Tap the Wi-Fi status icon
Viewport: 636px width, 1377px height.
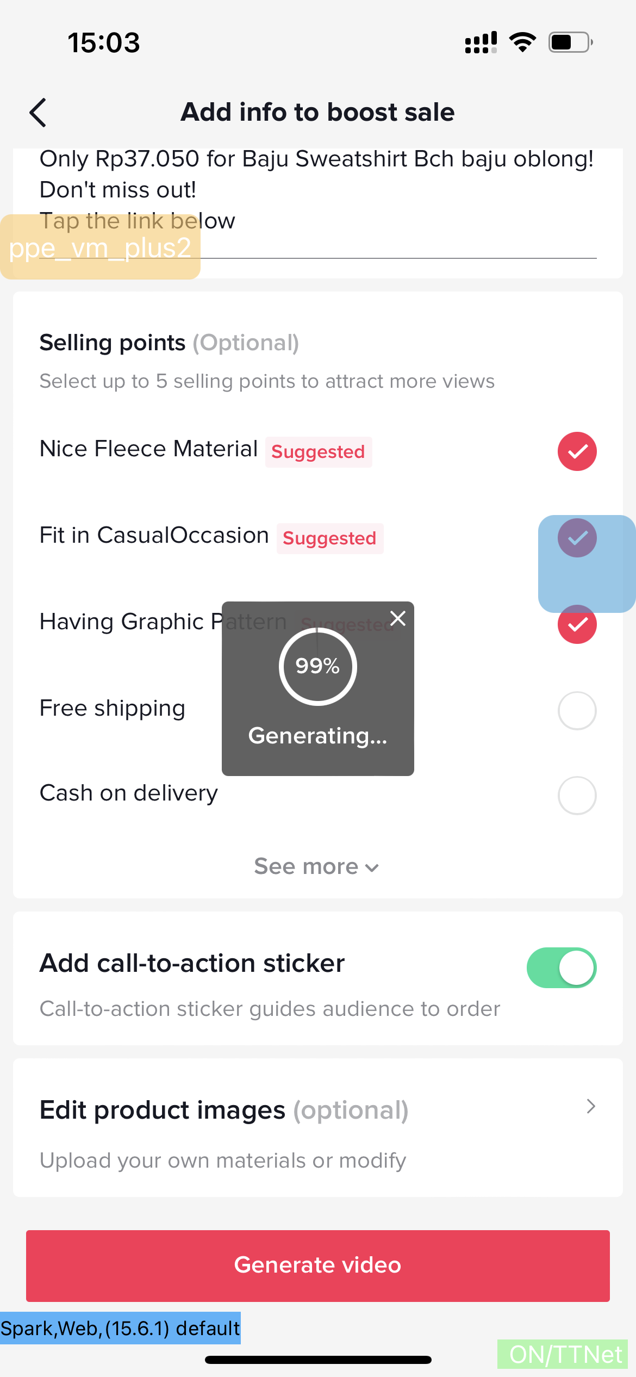[x=522, y=42]
